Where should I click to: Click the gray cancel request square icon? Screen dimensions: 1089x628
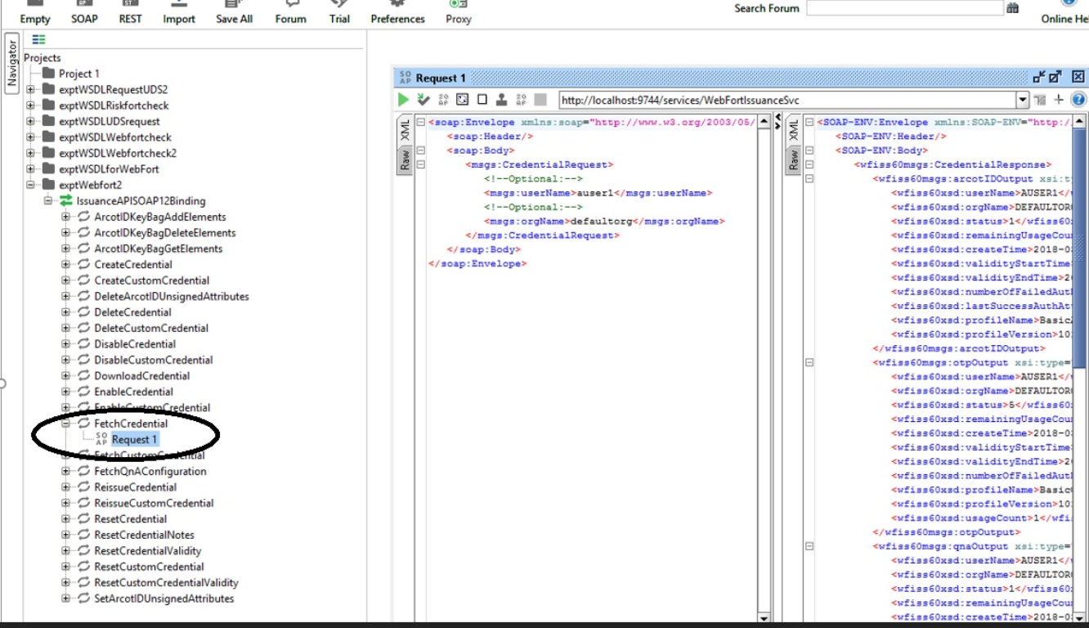pyautogui.click(x=540, y=100)
